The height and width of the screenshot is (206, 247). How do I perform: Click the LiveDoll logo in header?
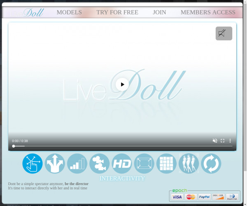[x=27, y=13]
